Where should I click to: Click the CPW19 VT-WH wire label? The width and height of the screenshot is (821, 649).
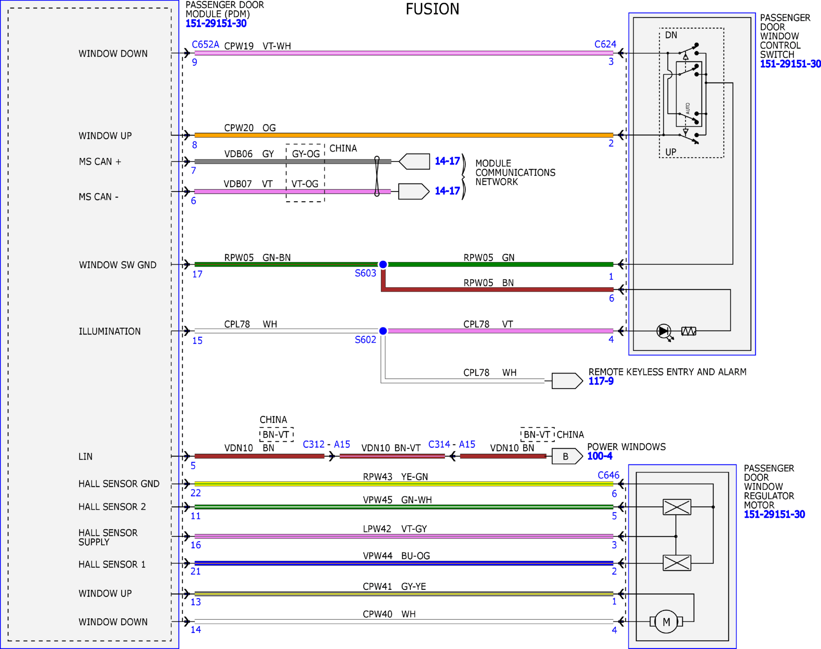pyautogui.click(x=257, y=46)
